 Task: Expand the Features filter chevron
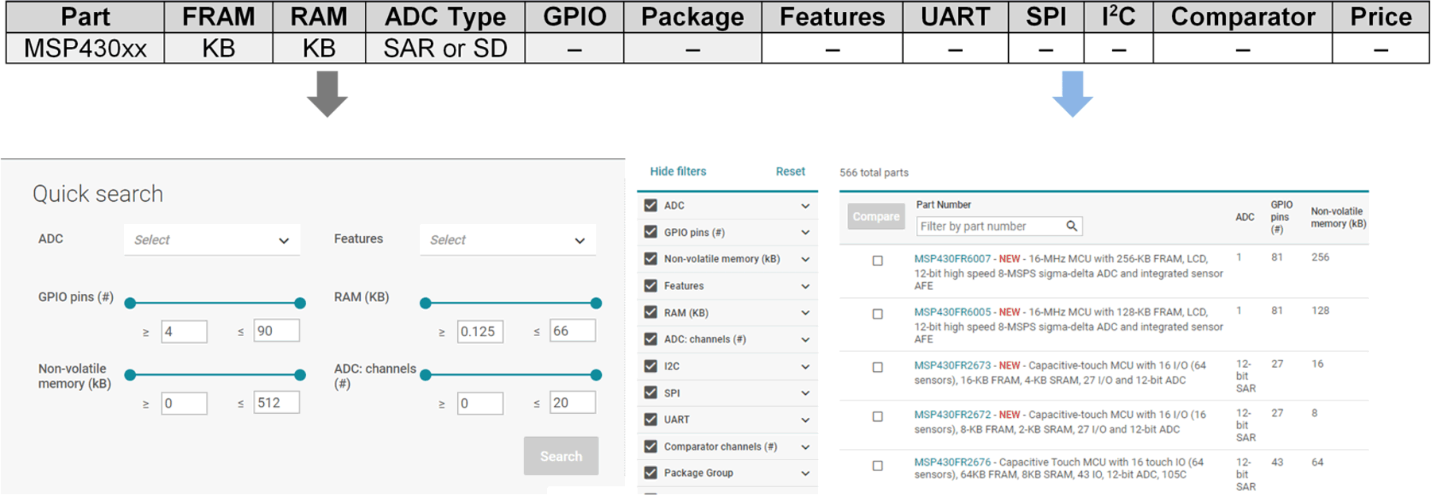[805, 287]
